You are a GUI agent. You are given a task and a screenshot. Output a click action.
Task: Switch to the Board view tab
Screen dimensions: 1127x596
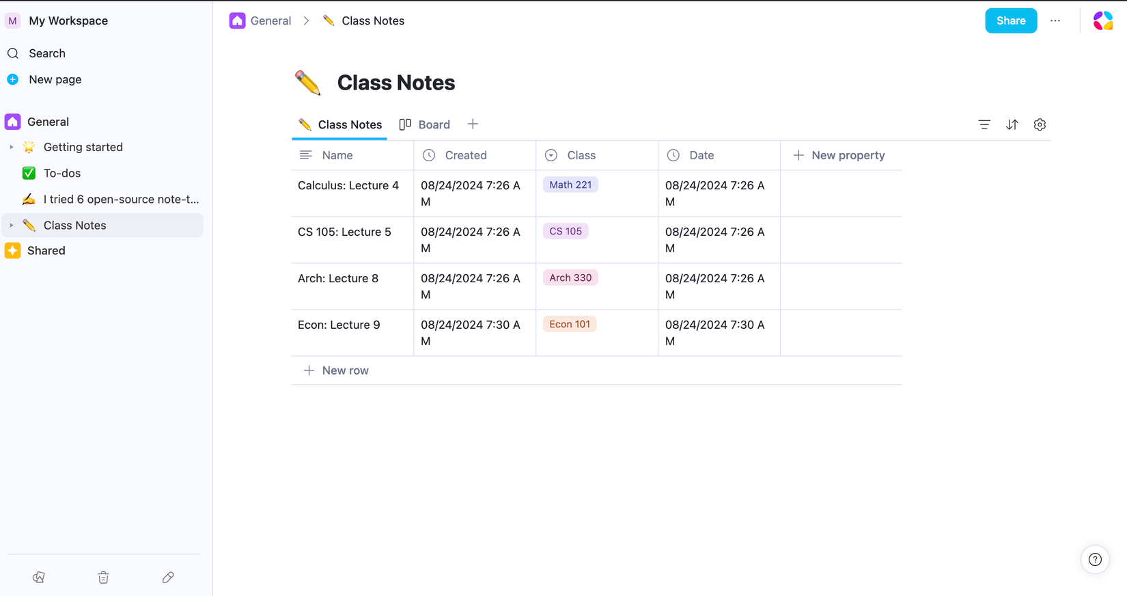pos(425,124)
